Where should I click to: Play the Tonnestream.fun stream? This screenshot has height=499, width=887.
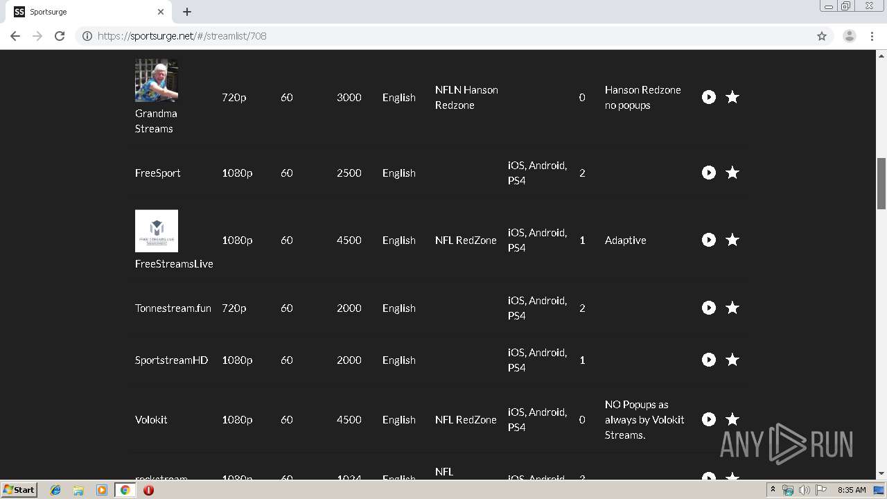click(x=708, y=308)
